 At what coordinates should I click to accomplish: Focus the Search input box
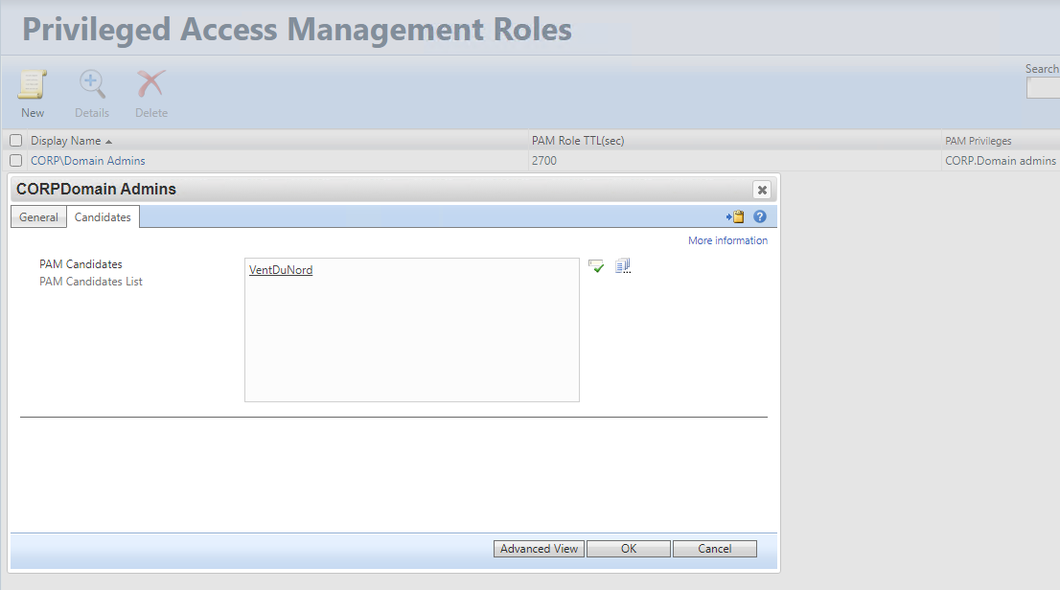pyautogui.click(x=1044, y=88)
